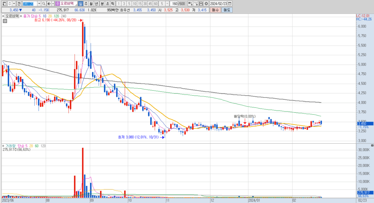Click the 최저 3,080 low price label

coord(138,137)
